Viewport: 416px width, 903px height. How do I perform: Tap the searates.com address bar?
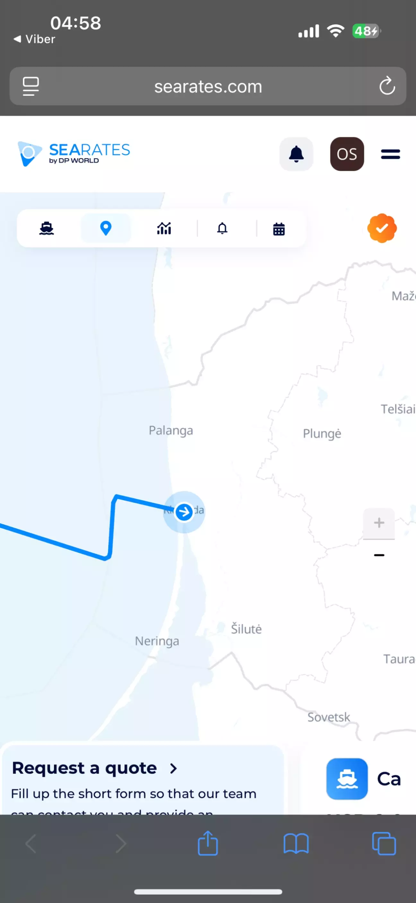tap(208, 86)
